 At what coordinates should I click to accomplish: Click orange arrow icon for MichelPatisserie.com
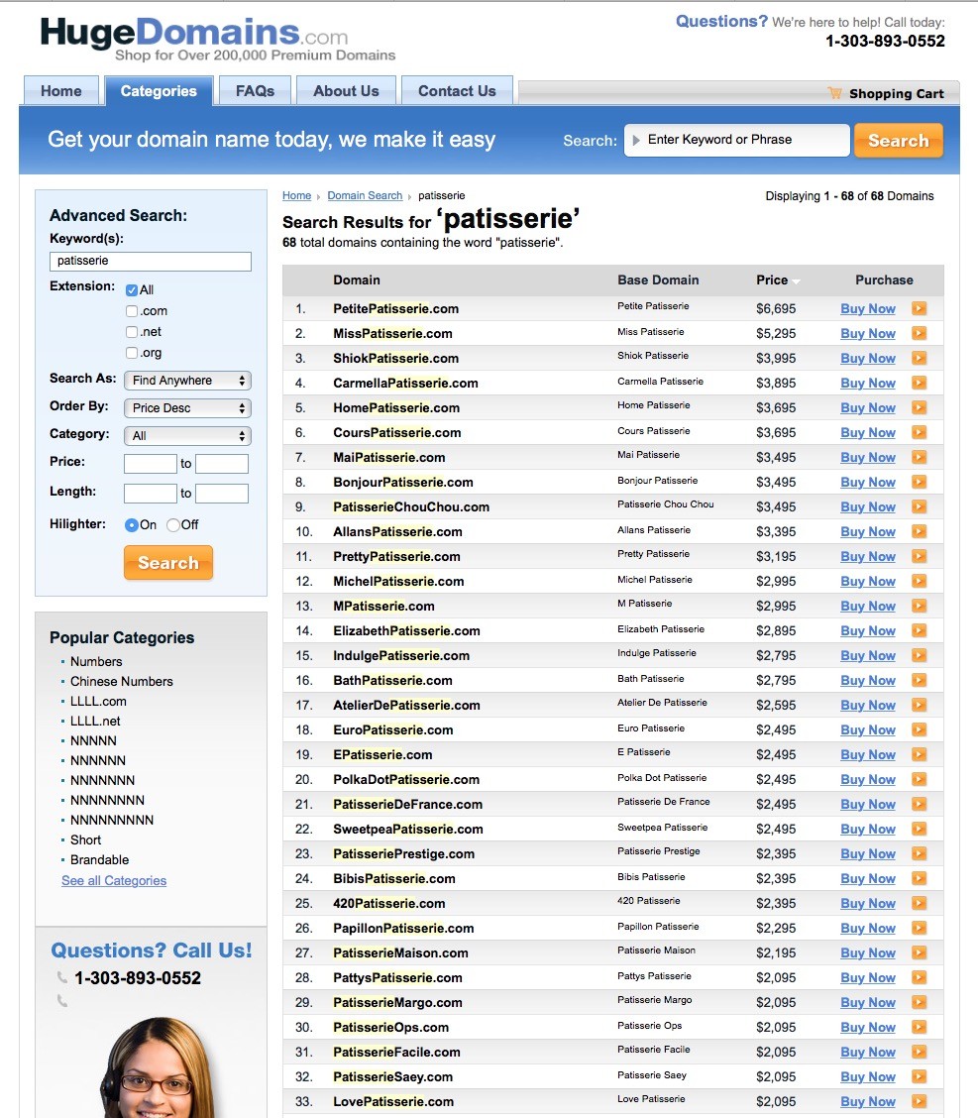[x=919, y=581]
